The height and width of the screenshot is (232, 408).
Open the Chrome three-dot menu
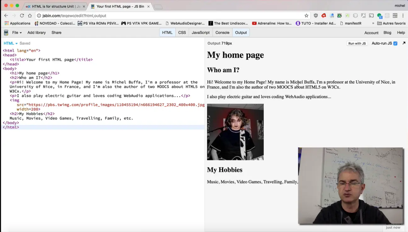(403, 16)
